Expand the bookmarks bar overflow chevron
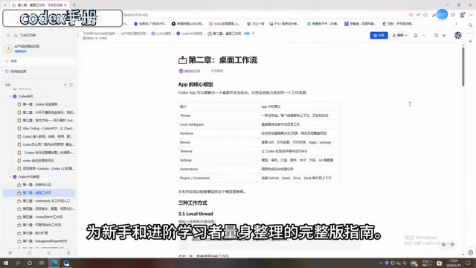Image resolution: width=476 pixels, height=268 pixels. (456, 24)
